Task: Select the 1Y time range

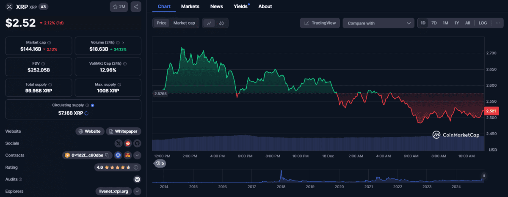Action: (x=456, y=23)
